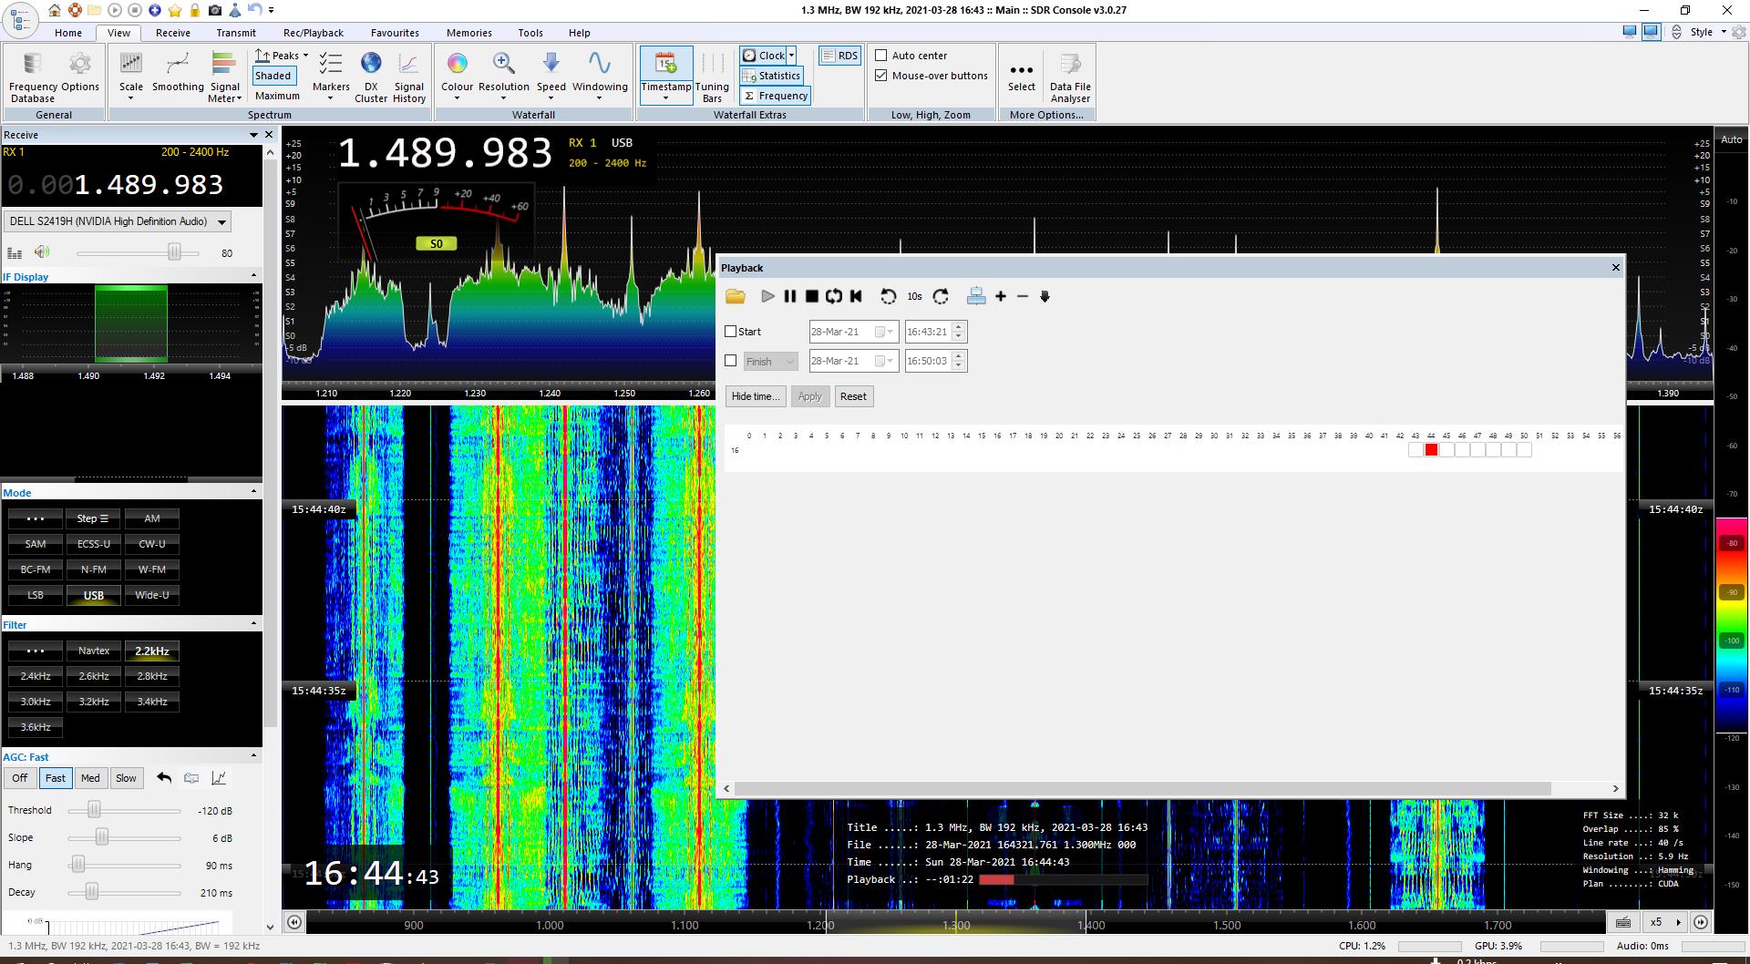Click the Data File Analyser icon
The image size is (1750, 964).
1069,64
